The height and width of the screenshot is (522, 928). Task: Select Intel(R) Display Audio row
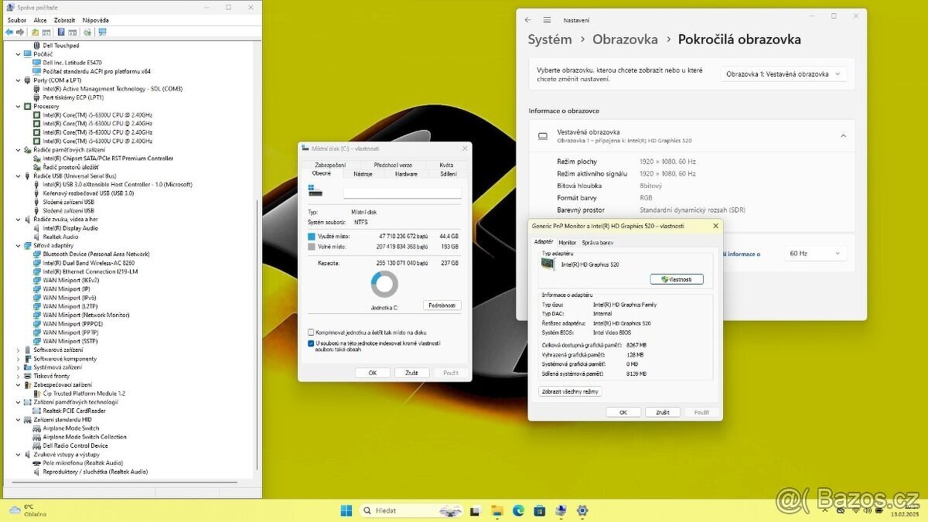tap(70, 228)
